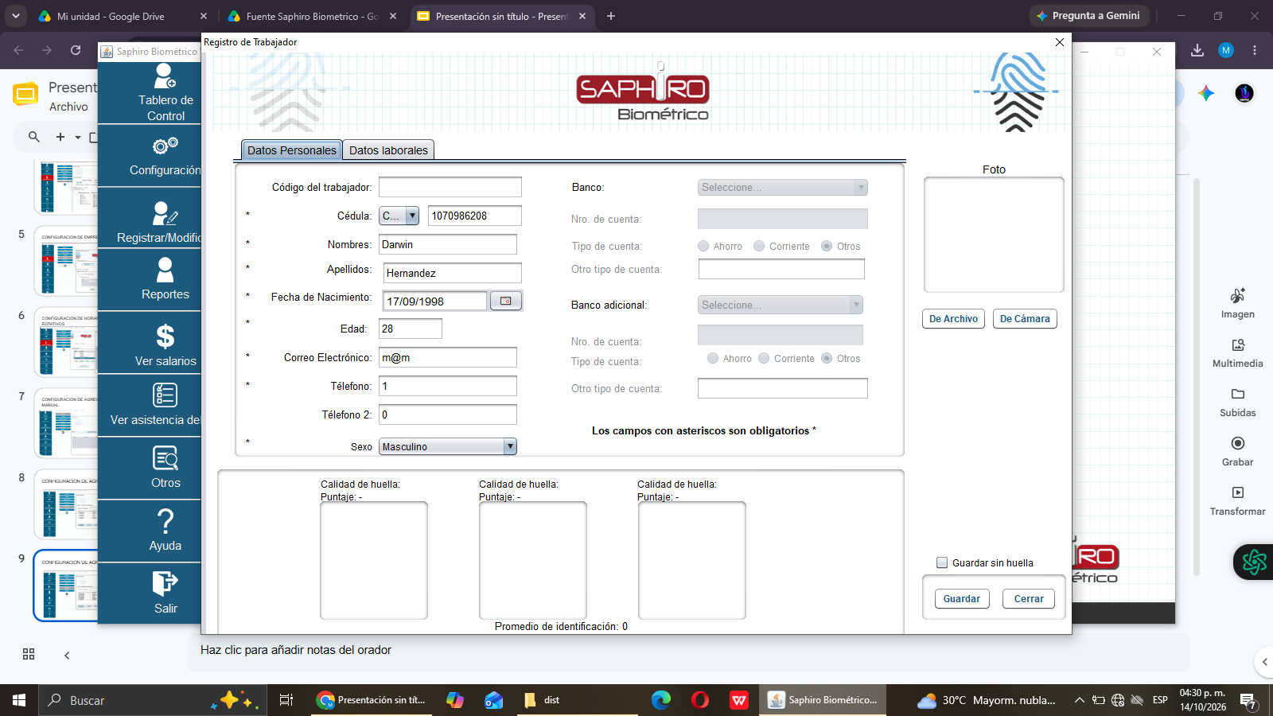Click the Nombres field containing Darwin

[x=448, y=244]
